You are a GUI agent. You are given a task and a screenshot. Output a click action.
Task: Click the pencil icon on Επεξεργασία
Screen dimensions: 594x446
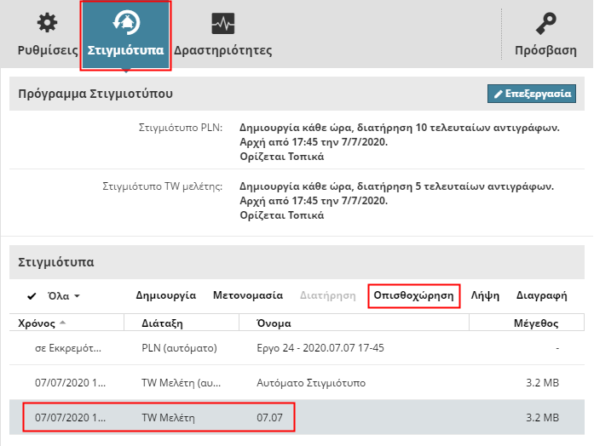click(x=499, y=94)
